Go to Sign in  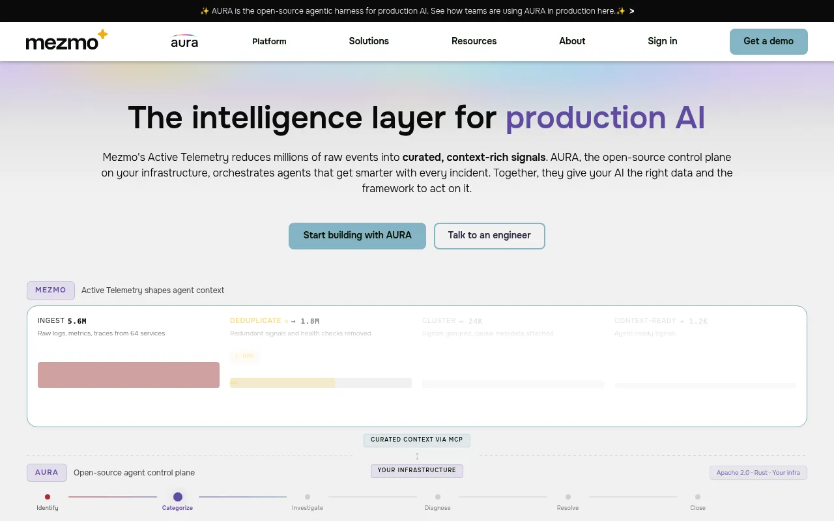[662, 41]
